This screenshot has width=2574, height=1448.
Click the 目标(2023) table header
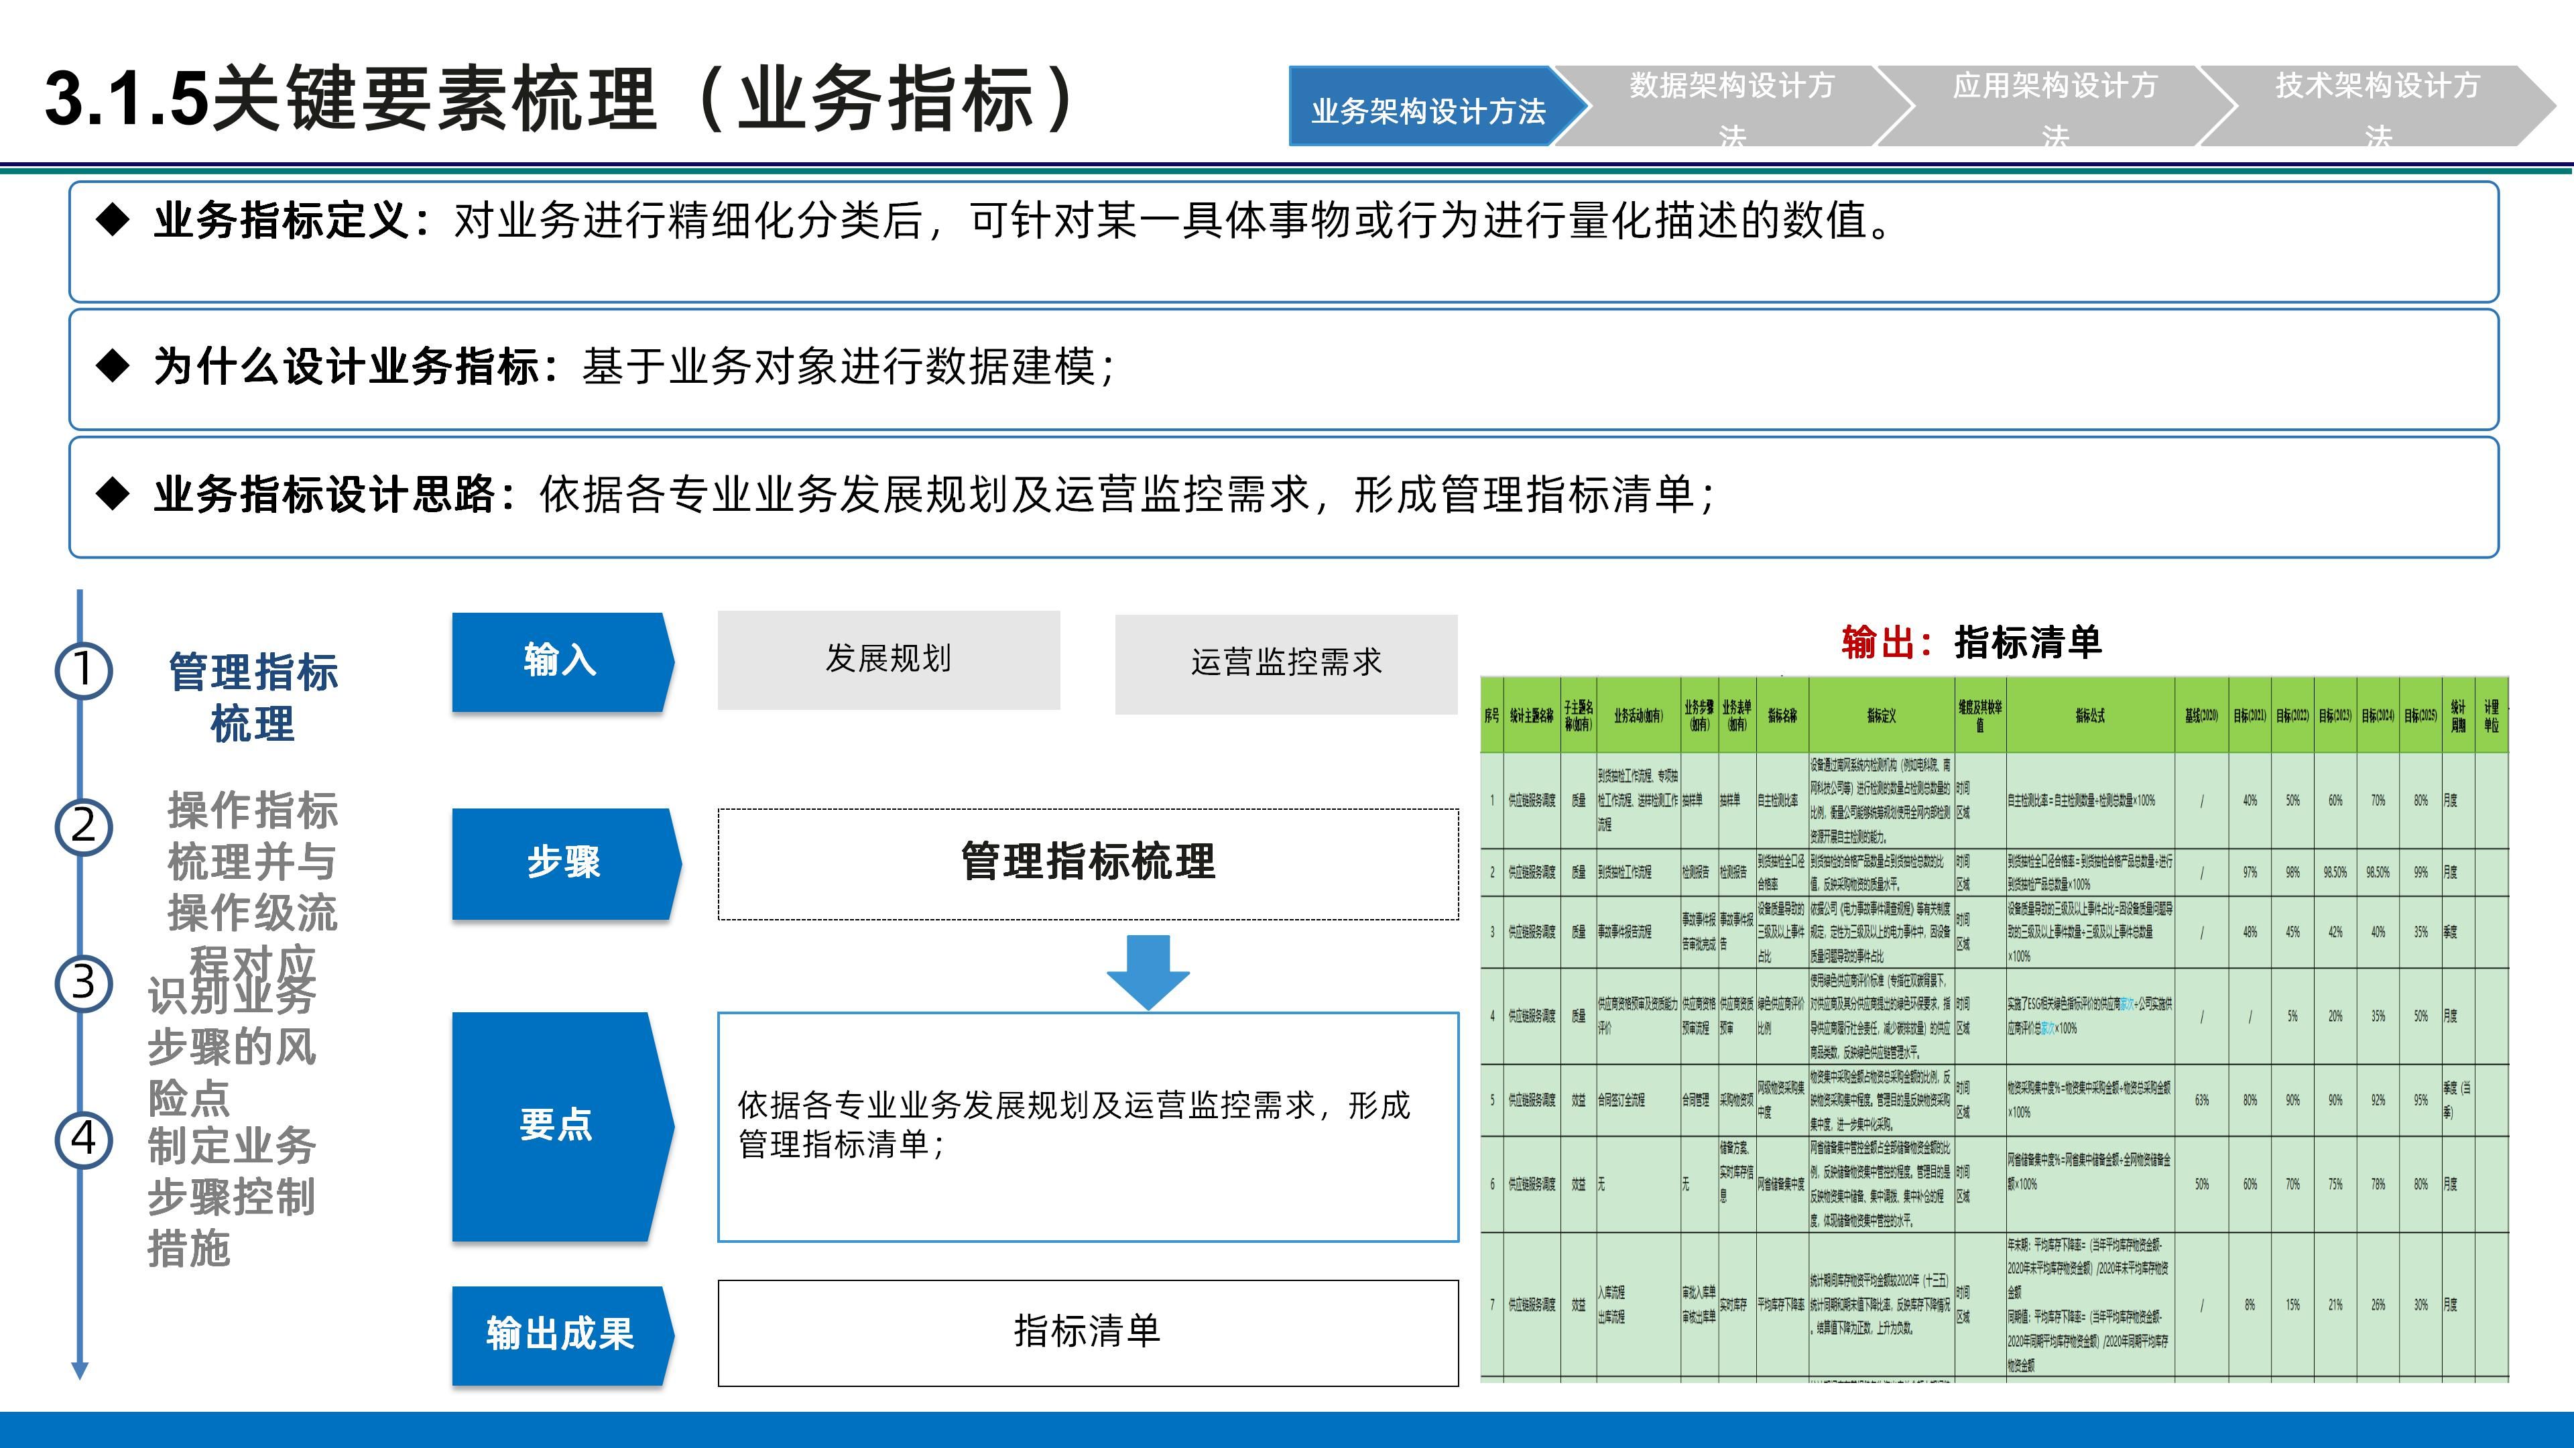pyautogui.click(x=2335, y=715)
